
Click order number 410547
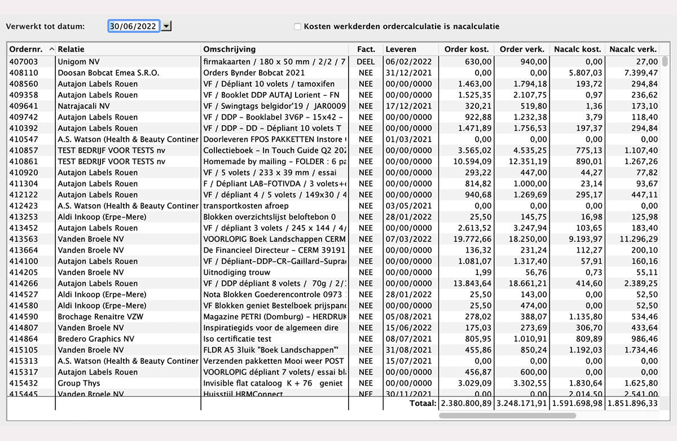click(x=24, y=139)
